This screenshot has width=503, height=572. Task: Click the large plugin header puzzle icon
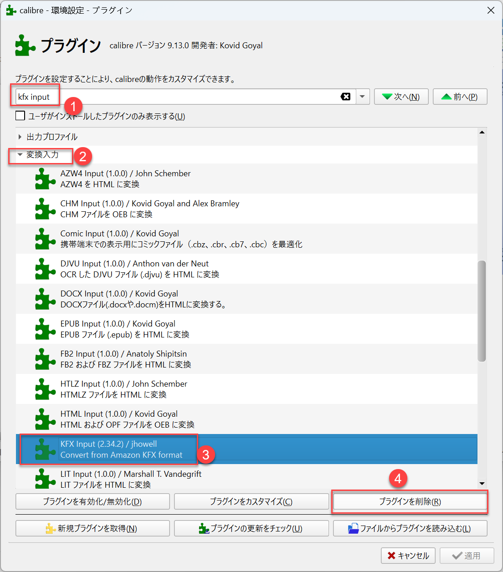[25, 45]
